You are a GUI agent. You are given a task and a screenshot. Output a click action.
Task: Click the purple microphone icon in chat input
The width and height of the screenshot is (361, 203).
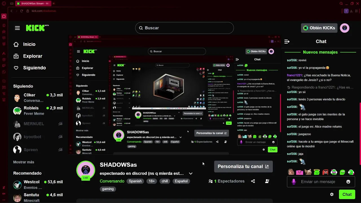click(x=294, y=182)
